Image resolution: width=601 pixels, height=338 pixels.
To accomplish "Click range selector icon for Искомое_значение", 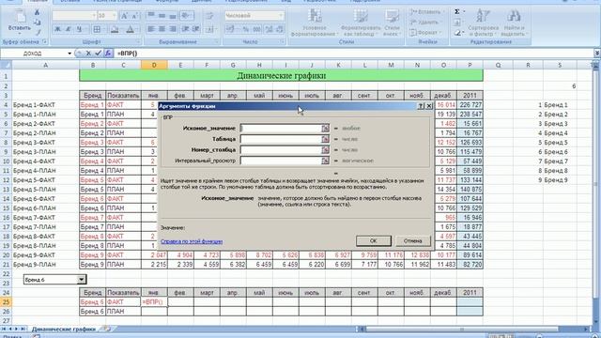I will pyautogui.click(x=326, y=129).
